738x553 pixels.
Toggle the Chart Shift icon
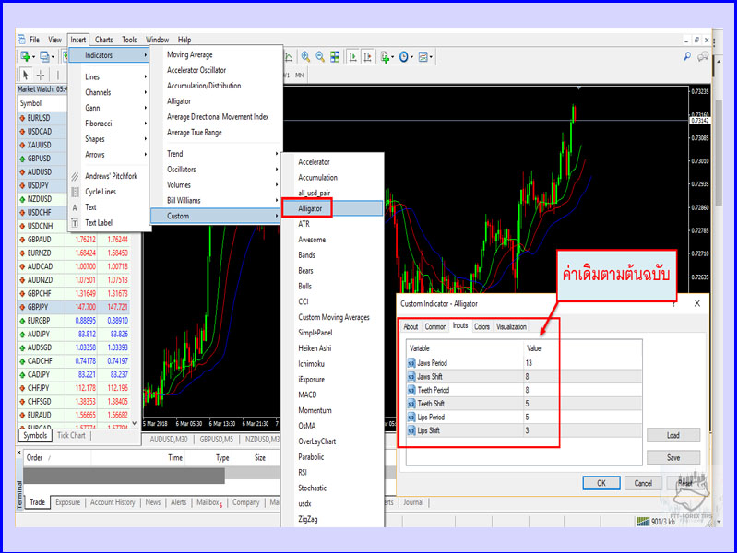[367, 57]
